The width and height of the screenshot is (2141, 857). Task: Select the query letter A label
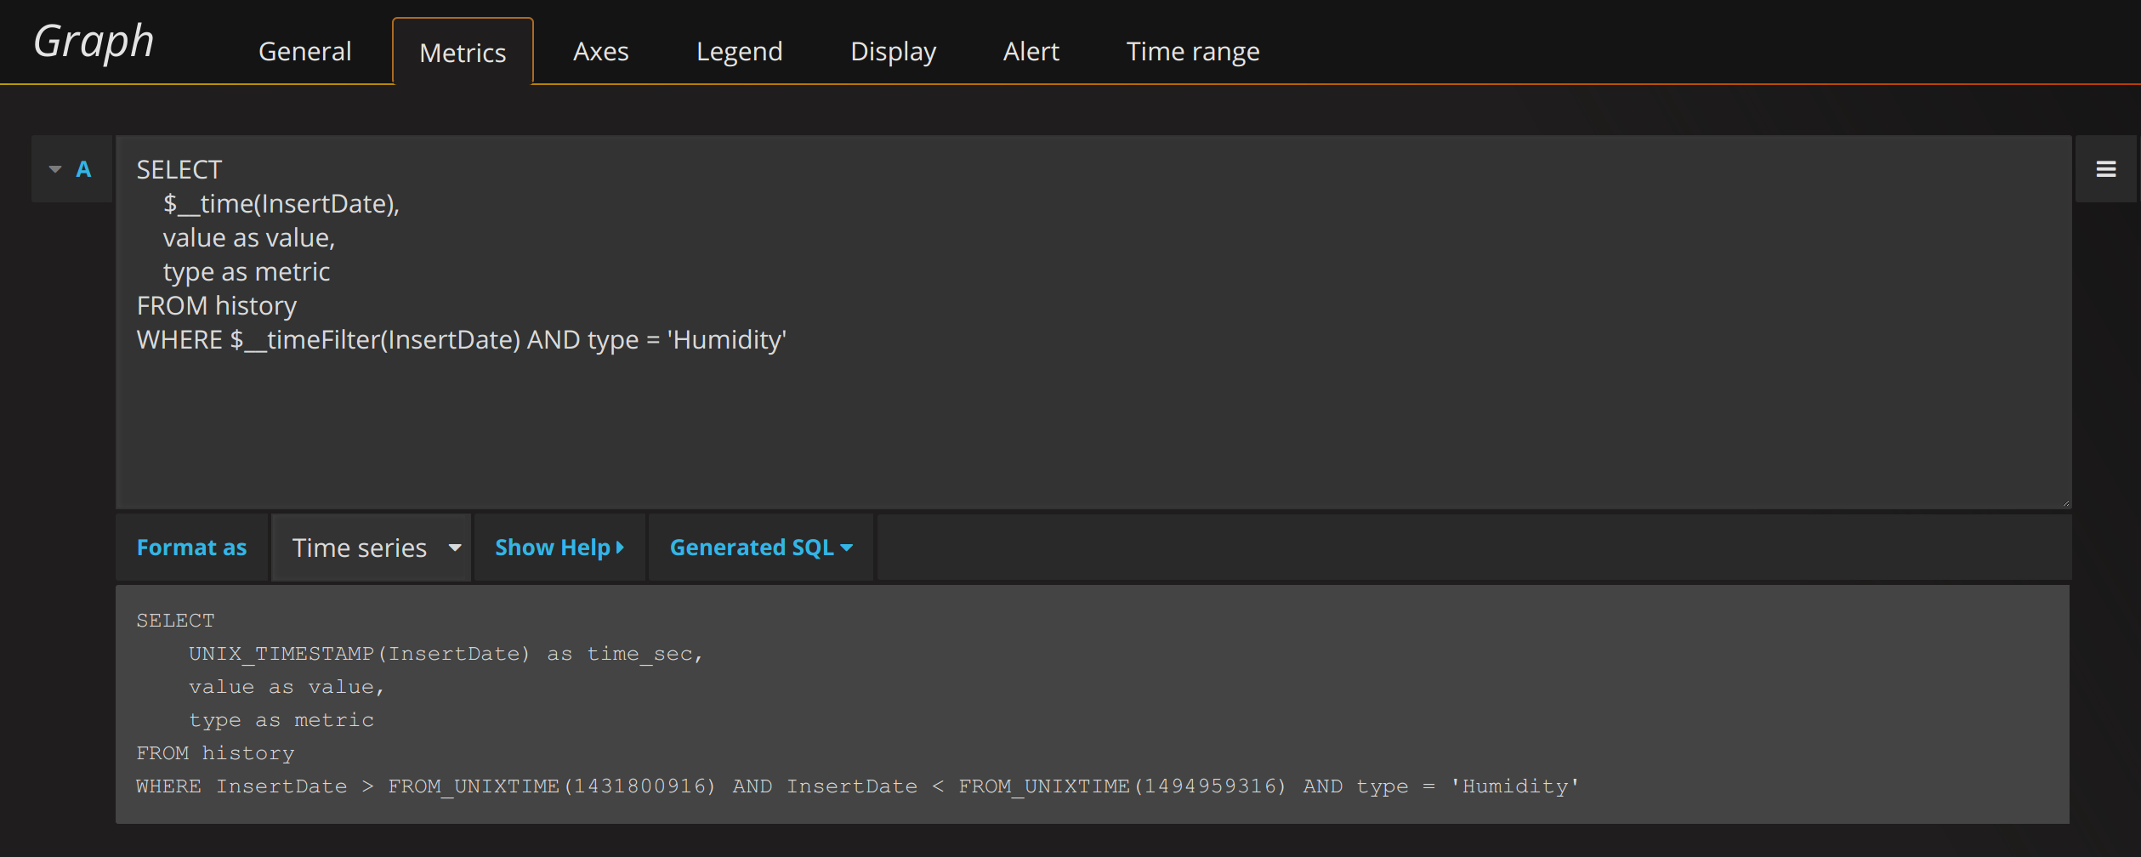click(83, 169)
